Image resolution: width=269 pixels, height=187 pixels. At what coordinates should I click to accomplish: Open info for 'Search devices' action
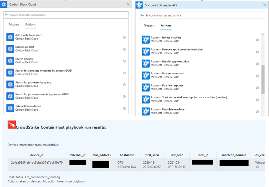pyautogui.click(x=124, y=61)
